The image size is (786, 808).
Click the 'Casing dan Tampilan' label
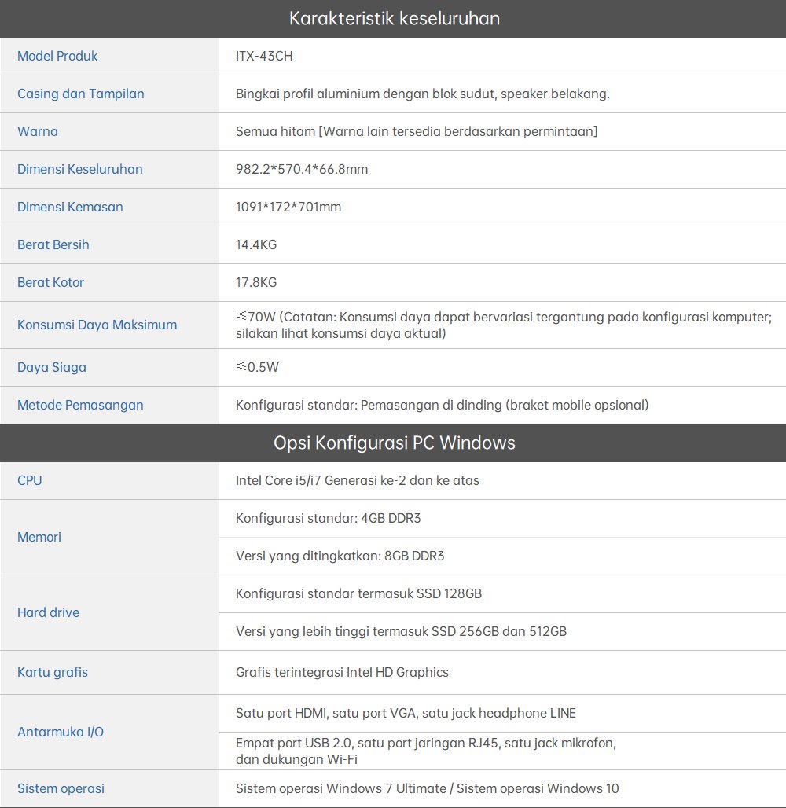pyautogui.click(x=80, y=94)
